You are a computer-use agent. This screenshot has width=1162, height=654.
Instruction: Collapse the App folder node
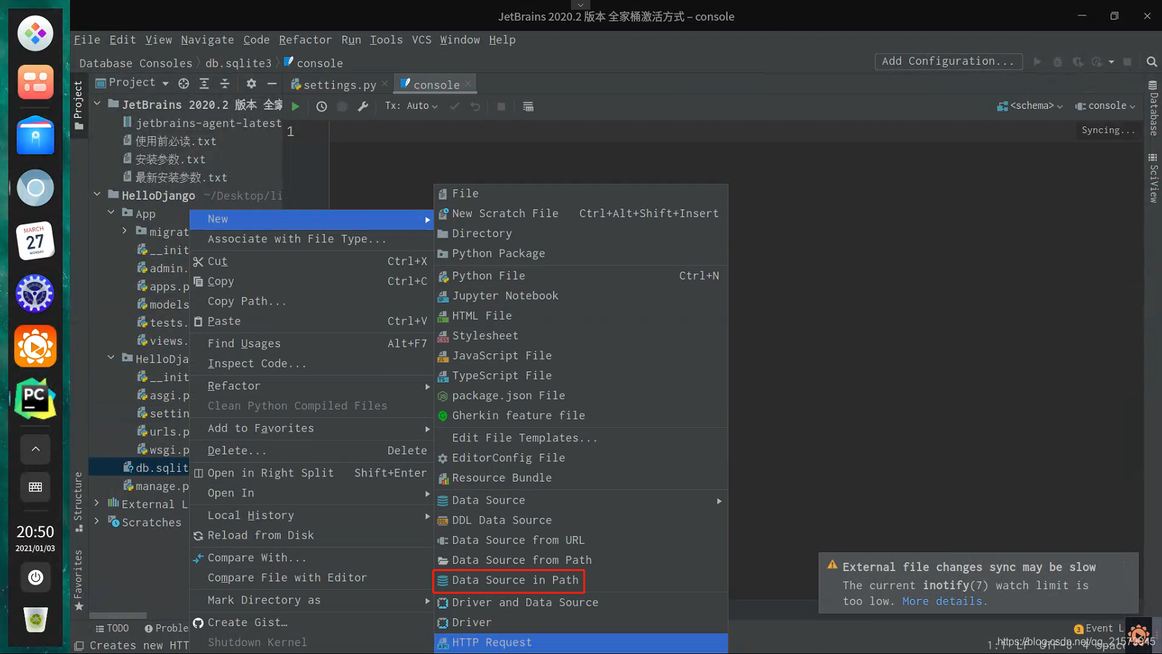coord(111,213)
